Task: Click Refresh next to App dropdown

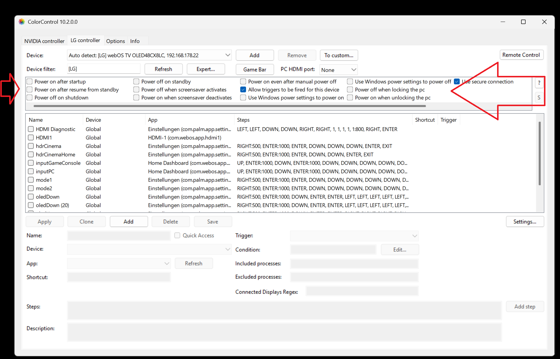Action: pos(194,263)
